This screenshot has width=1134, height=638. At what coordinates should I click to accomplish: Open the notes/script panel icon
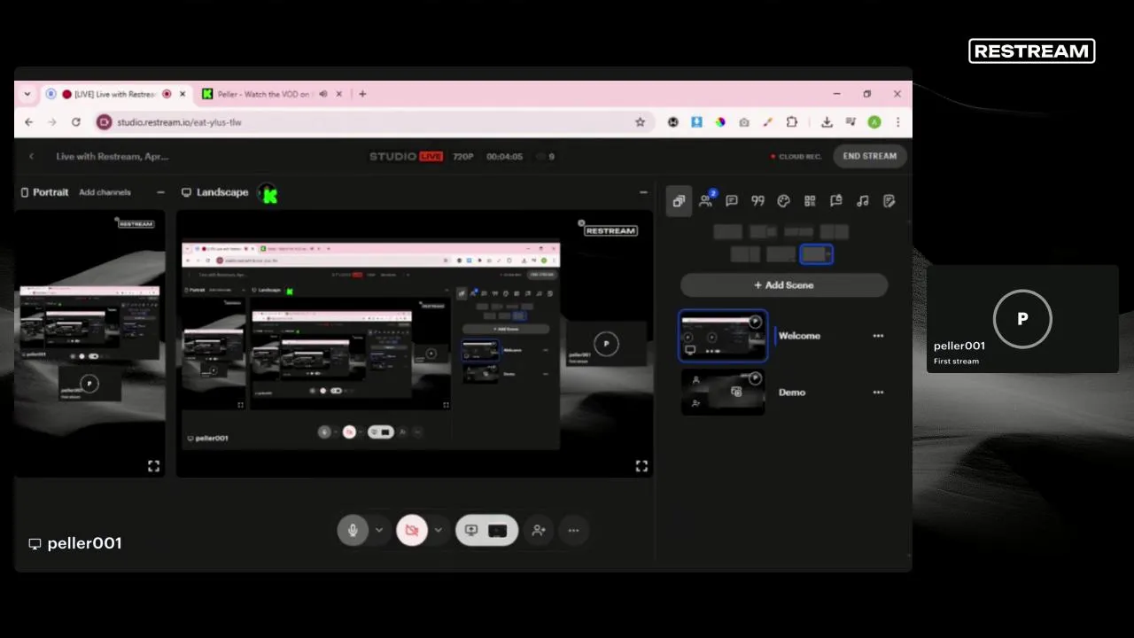889,201
